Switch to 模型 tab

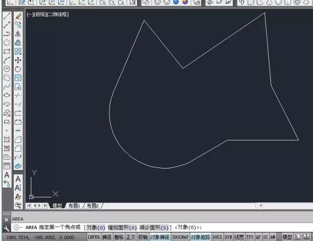[57, 206]
